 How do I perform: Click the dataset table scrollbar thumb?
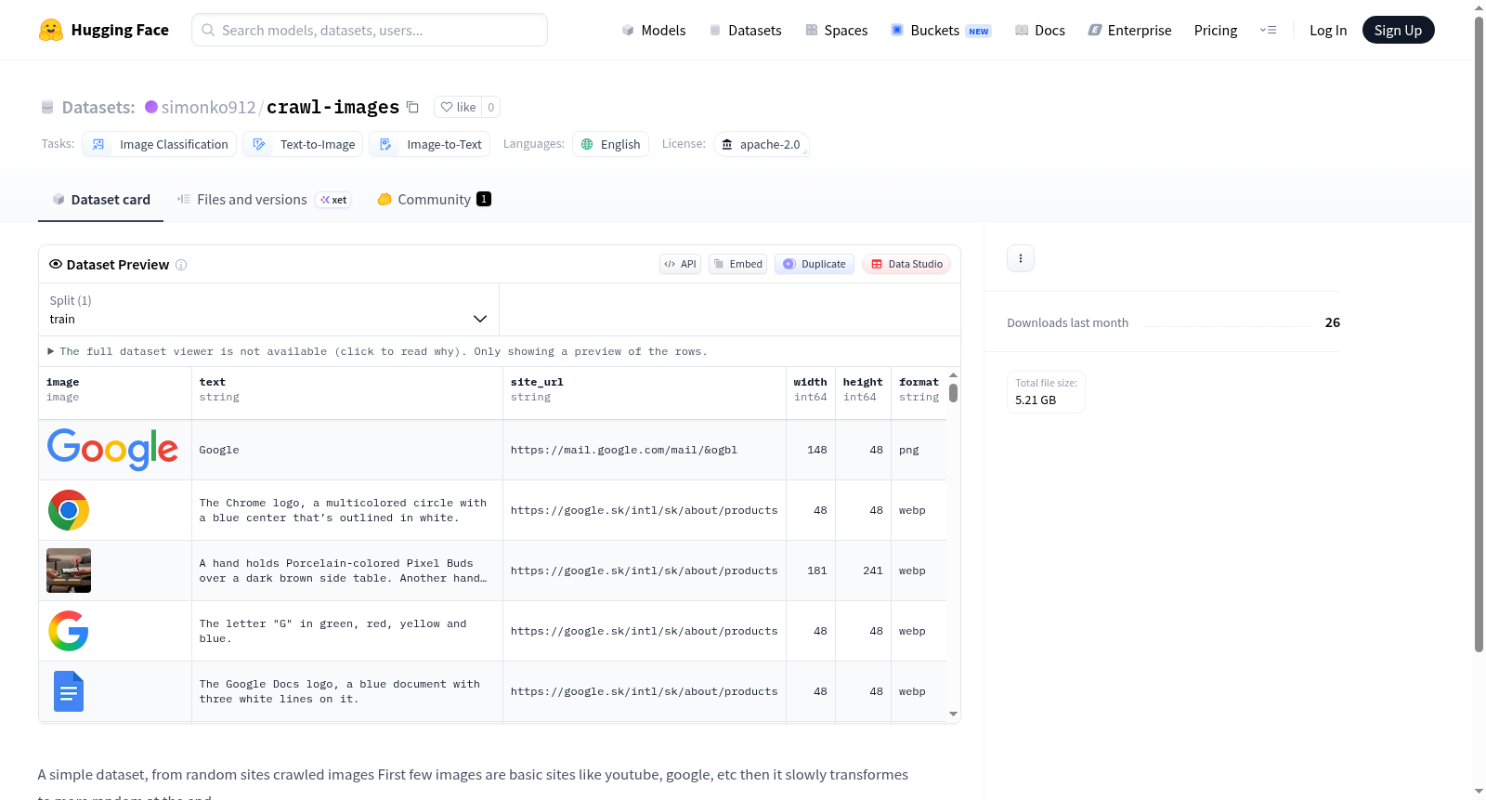tap(953, 393)
